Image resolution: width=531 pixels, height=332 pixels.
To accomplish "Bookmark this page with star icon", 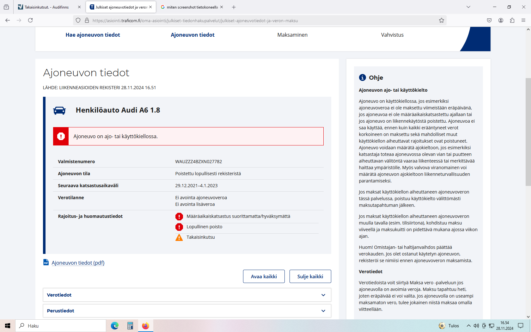I will pos(441,21).
